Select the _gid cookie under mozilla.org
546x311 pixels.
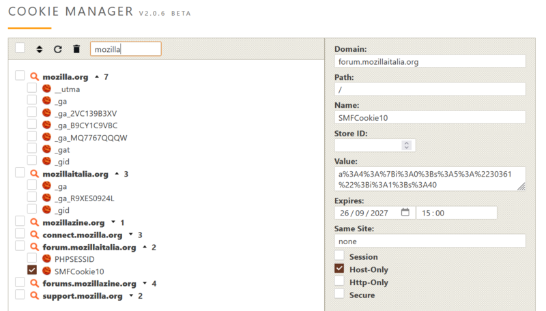point(62,162)
